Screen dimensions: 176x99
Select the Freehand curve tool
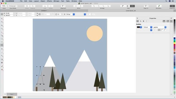click(x=2, y=32)
